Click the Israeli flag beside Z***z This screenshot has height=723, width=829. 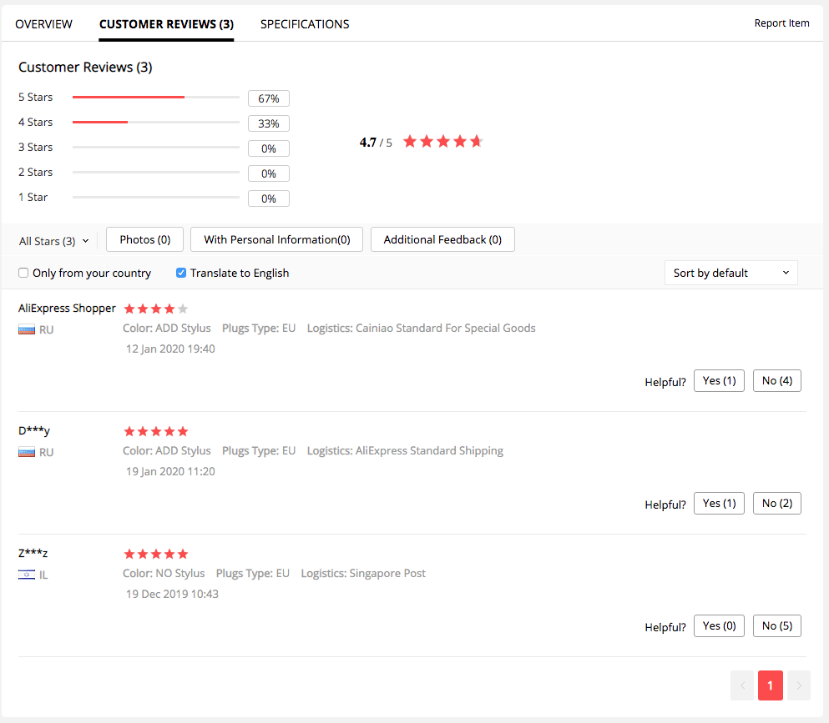[27, 575]
